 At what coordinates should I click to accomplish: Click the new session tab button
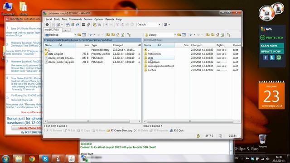[x=66, y=30]
